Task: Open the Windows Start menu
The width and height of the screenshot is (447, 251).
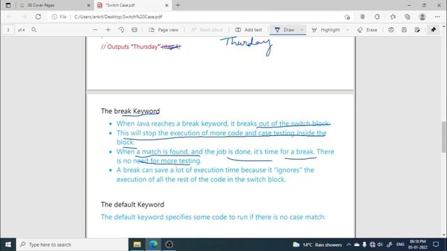Action: pos(8,245)
